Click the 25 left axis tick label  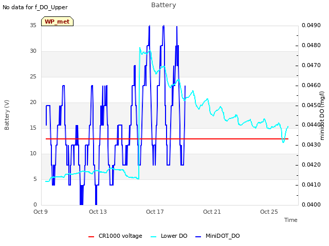(x=33, y=76)
